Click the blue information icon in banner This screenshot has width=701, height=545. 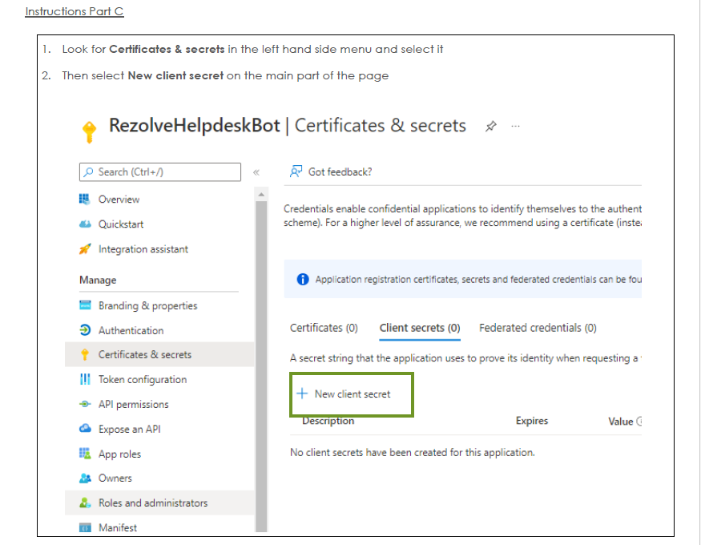click(303, 280)
